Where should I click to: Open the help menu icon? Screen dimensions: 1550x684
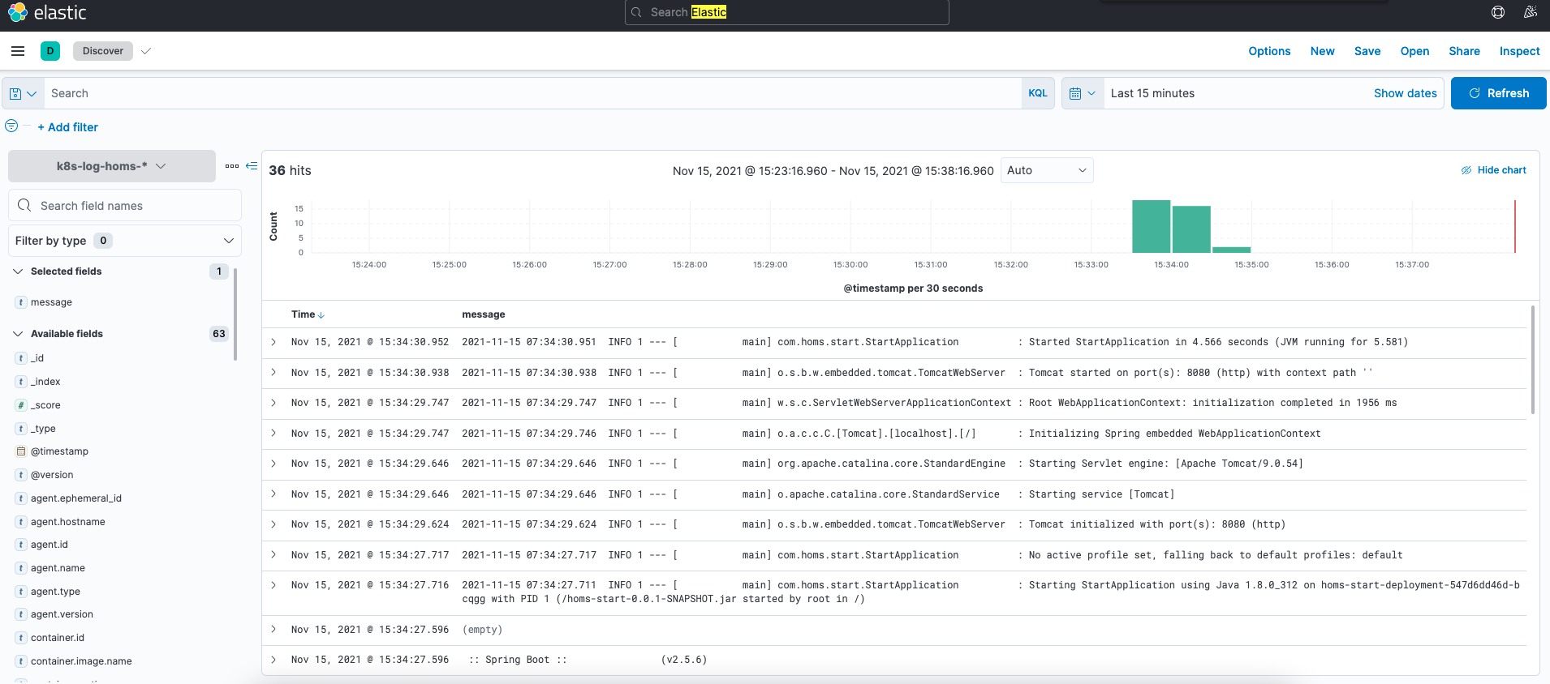1498,12
